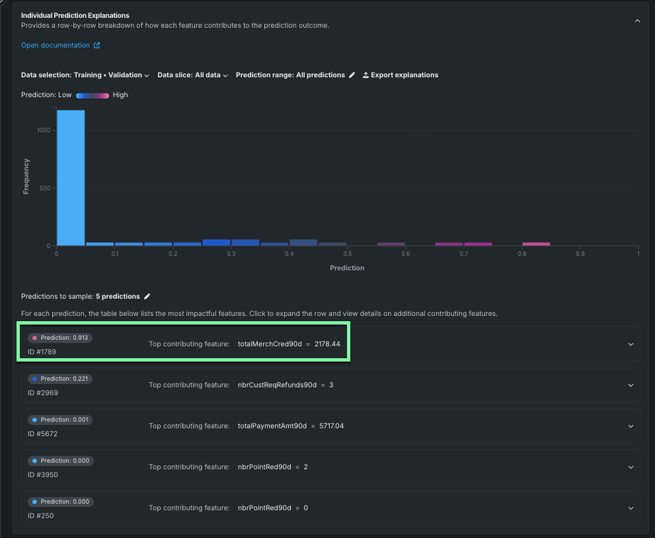Screen dimensions: 655x538
Task: Collapse the Individual Prediction Explanations panel
Action: coord(637,21)
